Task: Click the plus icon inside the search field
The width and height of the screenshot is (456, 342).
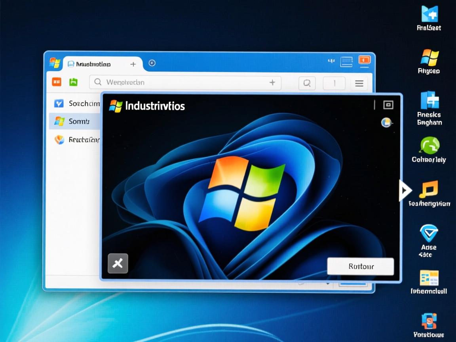Action: pyautogui.click(x=272, y=83)
